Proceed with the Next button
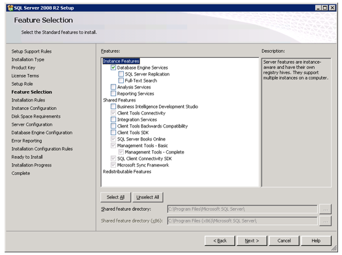Screen dimensions: 342x255 pyautogui.click(x=252, y=241)
